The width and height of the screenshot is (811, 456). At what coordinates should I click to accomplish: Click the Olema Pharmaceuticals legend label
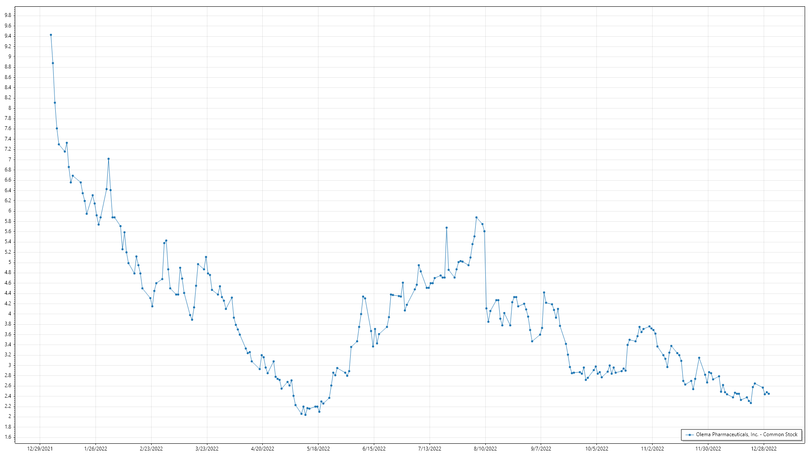pos(746,434)
